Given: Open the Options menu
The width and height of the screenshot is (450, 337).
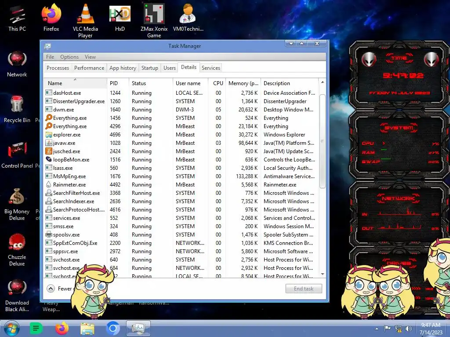Looking at the screenshot, I should point(69,57).
